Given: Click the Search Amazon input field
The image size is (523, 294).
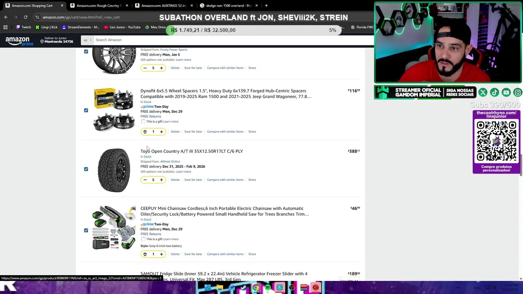Looking at the screenshot, I should [233, 40].
